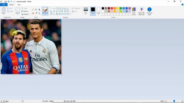Choose the Up arrow shape

tap(68, 11)
